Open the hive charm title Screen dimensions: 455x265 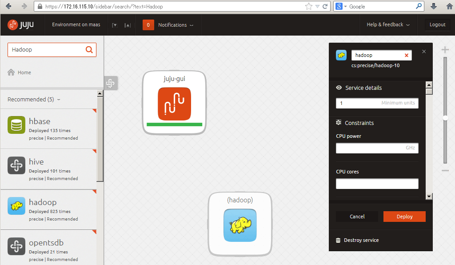pos(36,162)
